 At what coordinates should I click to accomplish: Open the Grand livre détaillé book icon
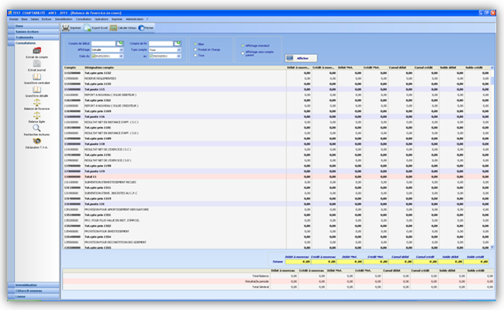pos(36,89)
